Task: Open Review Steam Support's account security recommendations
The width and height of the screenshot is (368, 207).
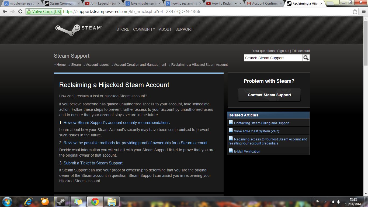Action: tap(117, 123)
